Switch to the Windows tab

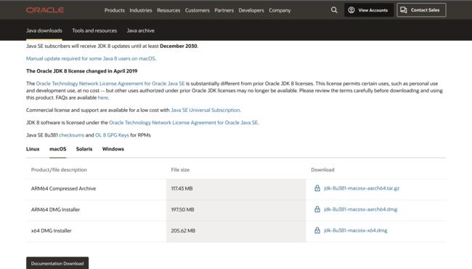113,149
